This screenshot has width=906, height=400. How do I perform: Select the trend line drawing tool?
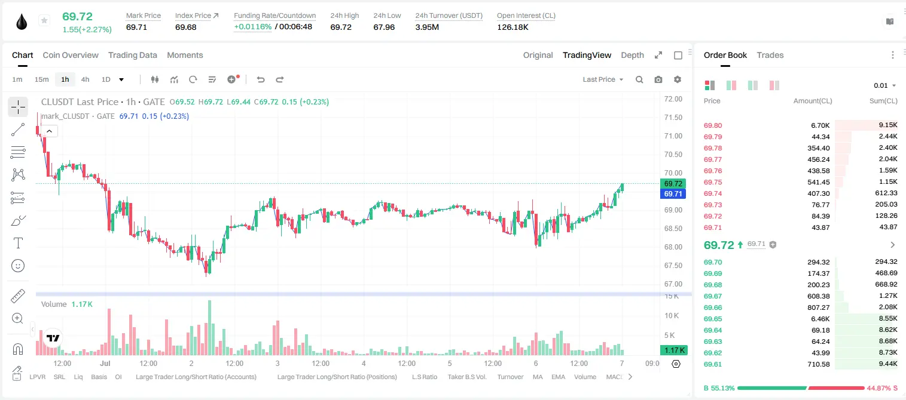click(18, 130)
